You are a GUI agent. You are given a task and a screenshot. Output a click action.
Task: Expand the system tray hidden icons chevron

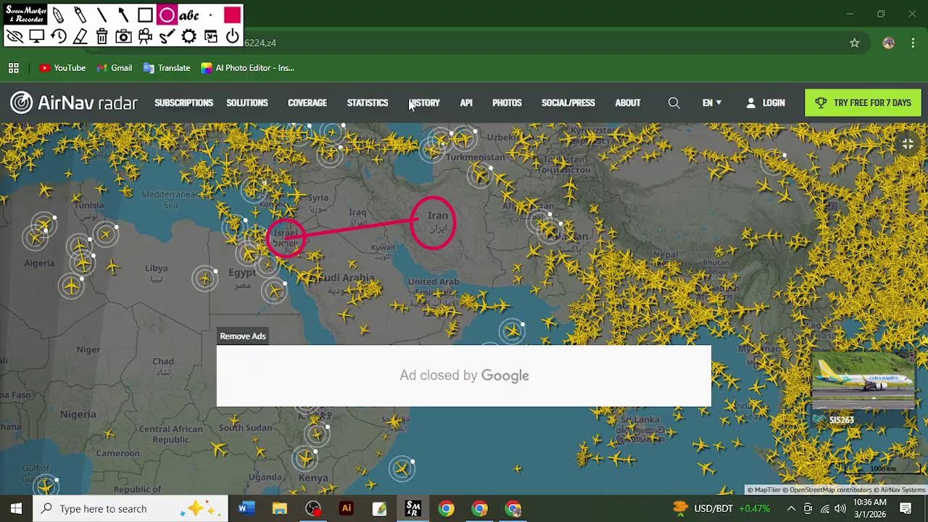[791, 508]
